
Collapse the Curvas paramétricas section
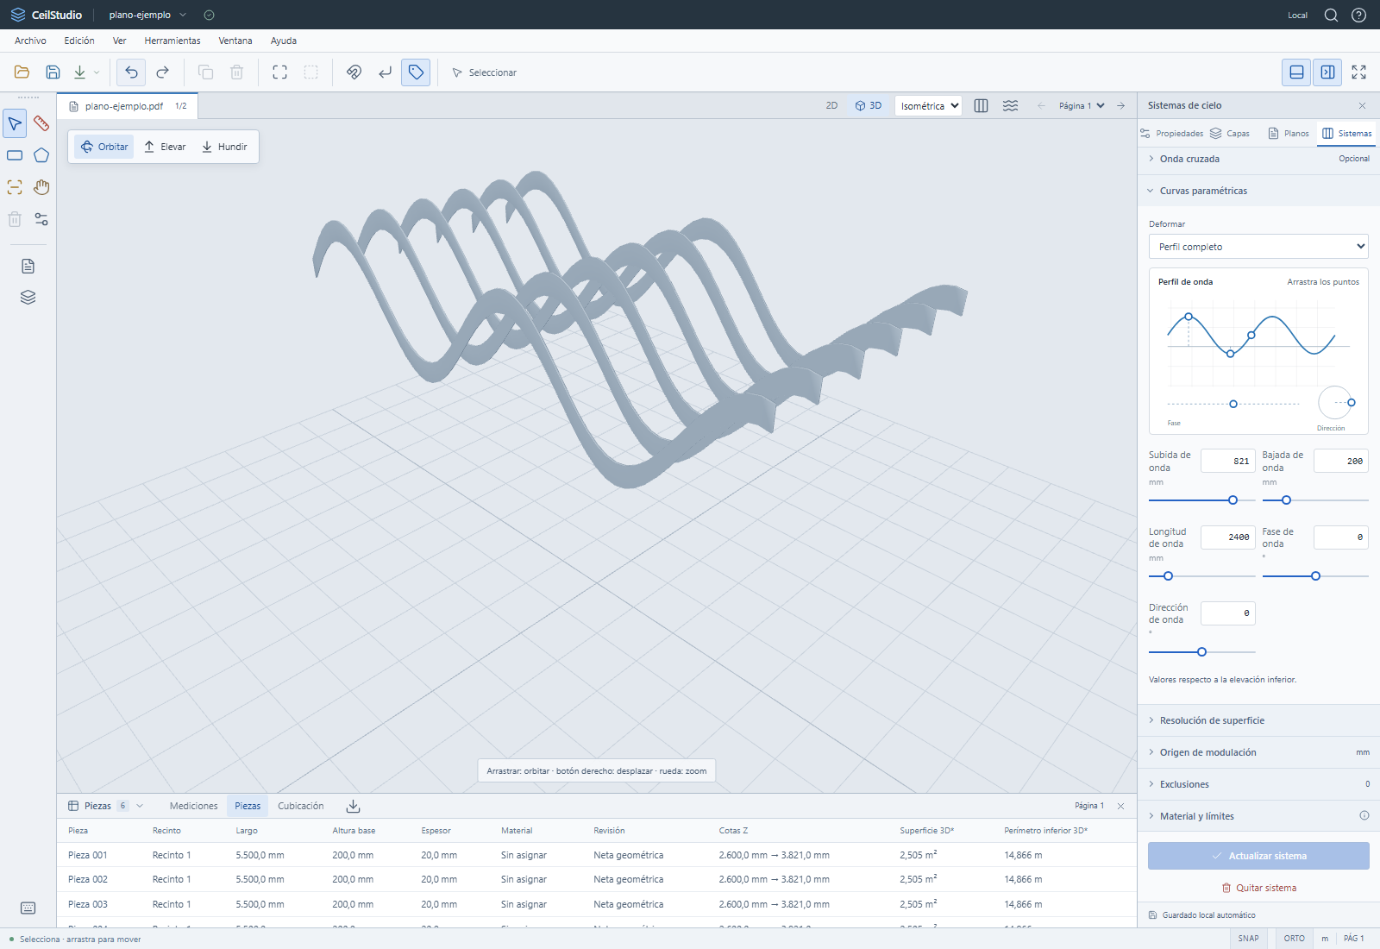point(1258,191)
